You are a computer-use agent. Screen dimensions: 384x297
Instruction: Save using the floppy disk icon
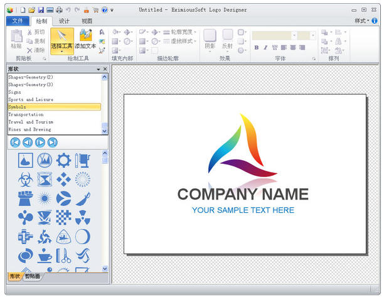41,10
